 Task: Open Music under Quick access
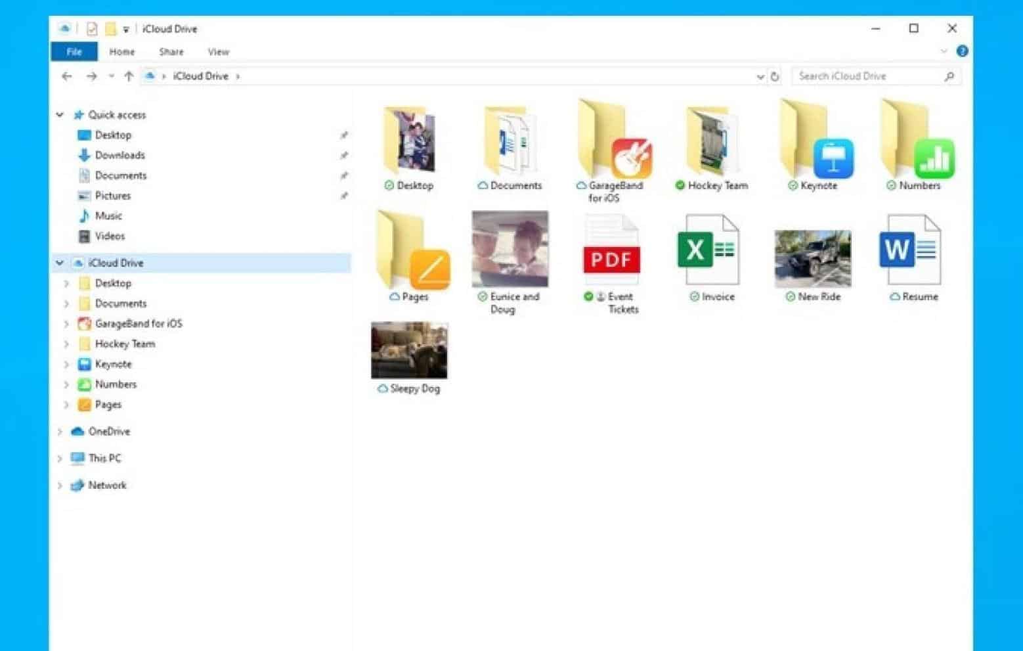(108, 215)
